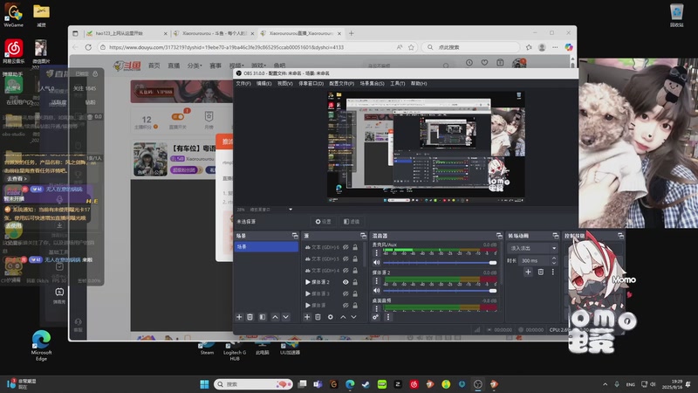The width and height of the screenshot is (698, 393).
Task: Show the 文本 (GDI+) 6 source
Action: pos(346,247)
